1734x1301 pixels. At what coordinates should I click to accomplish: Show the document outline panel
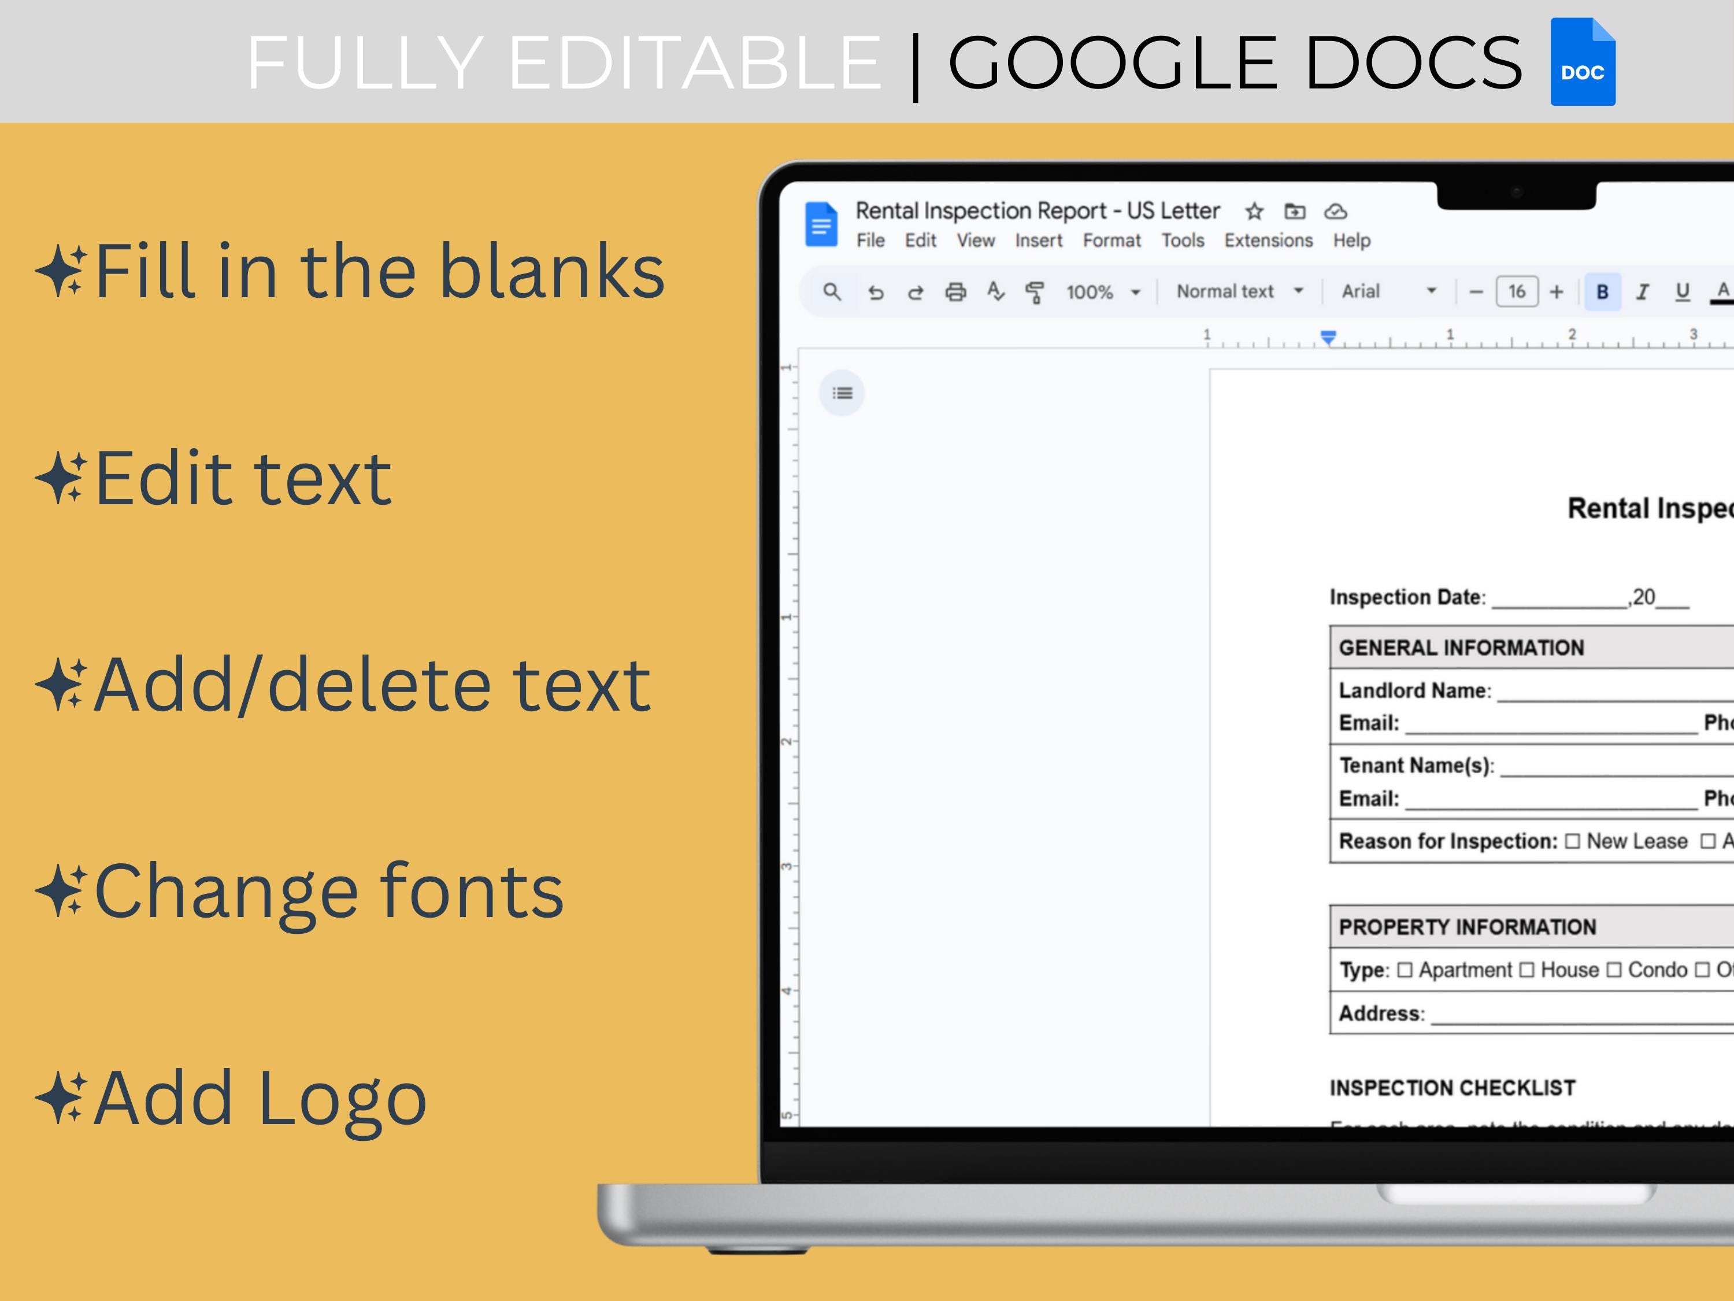pos(843,393)
